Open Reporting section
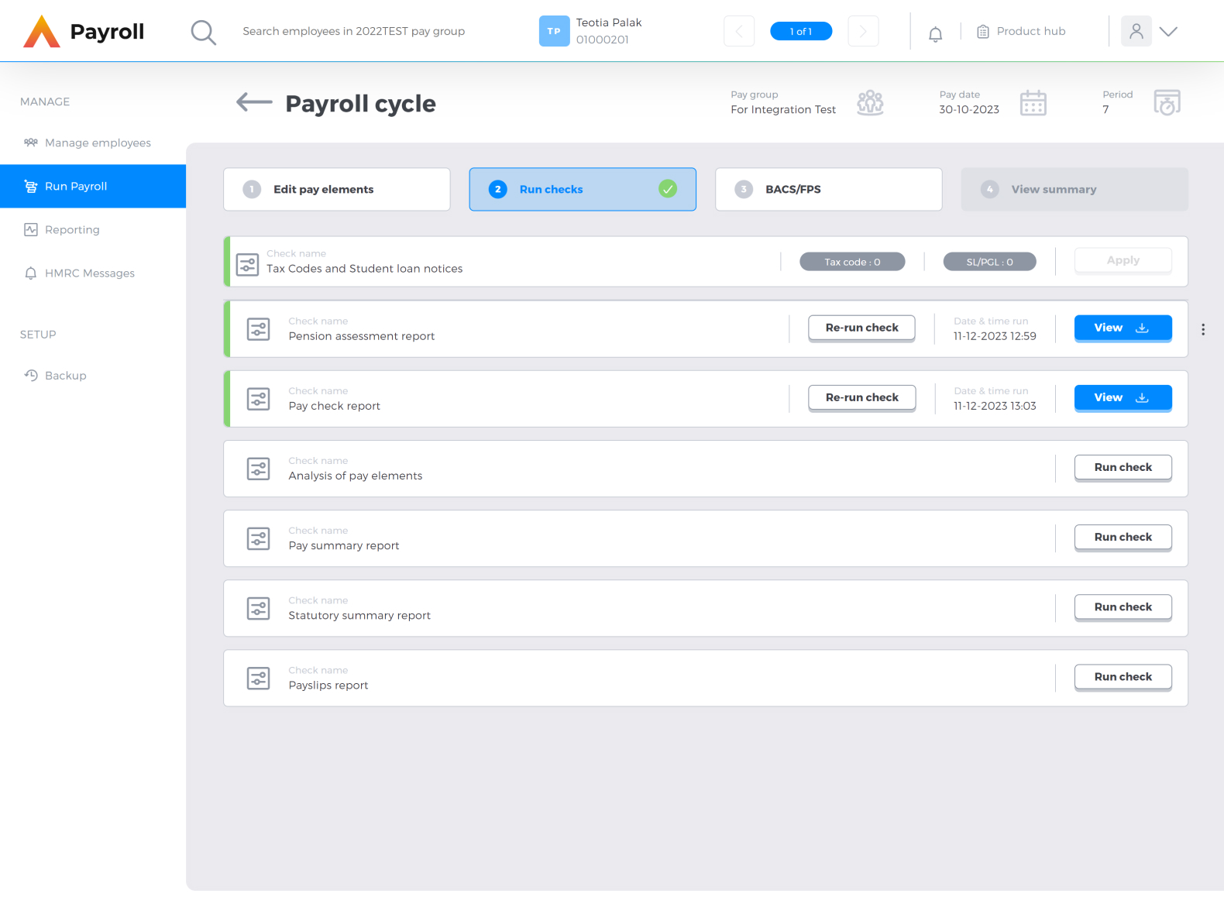Image resolution: width=1224 pixels, height=914 pixels. (x=93, y=229)
